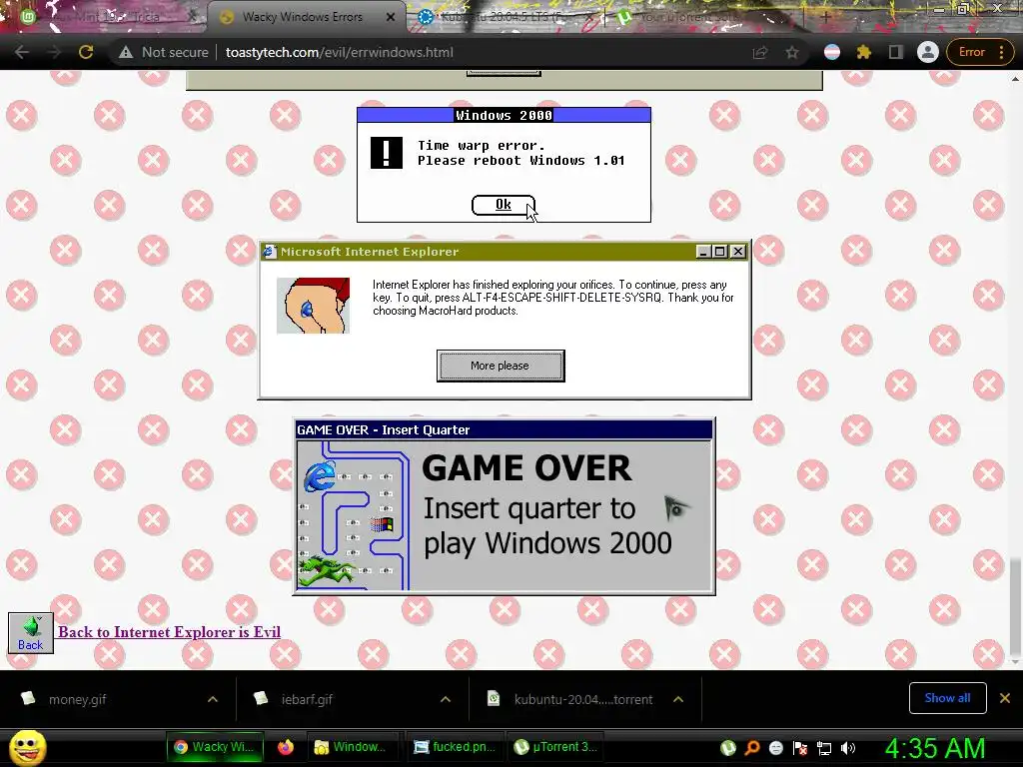1023x767 pixels.
Task: Bookmark this page with star icon
Action: (x=792, y=52)
